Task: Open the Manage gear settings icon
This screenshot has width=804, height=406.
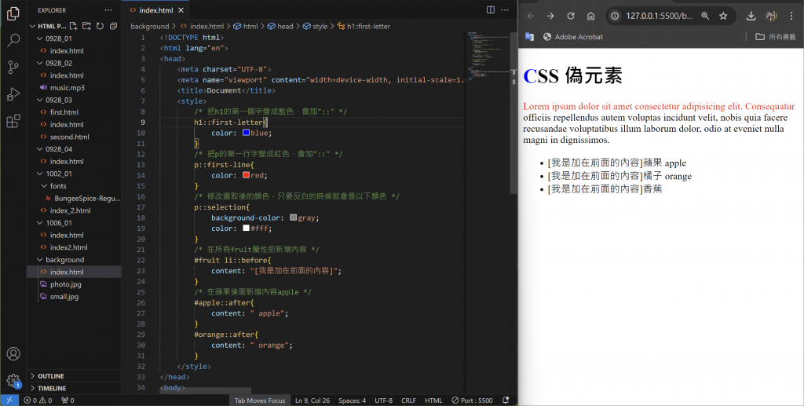Action: 13,381
